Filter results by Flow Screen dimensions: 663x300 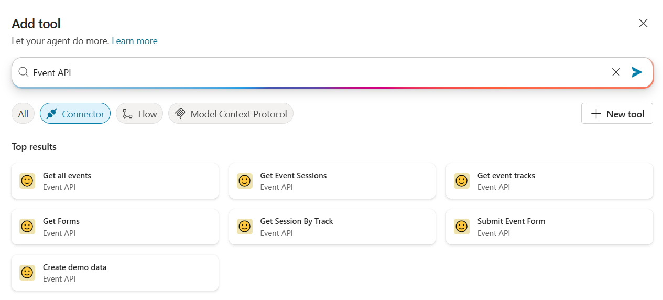pos(139,114)
